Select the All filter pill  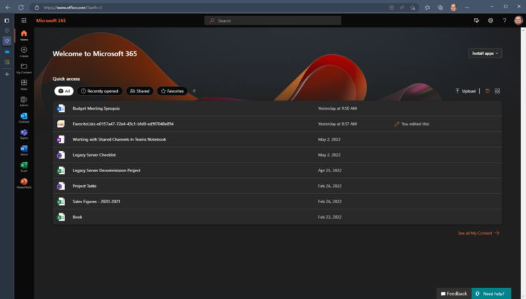[x=64, y=91]
